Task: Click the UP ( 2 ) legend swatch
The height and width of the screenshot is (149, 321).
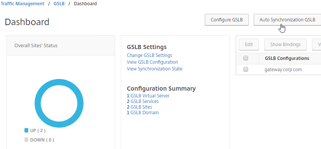Action: pos(26,131)
